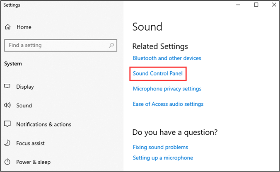Open Bluetooth and other devices link

coord(167,58)
